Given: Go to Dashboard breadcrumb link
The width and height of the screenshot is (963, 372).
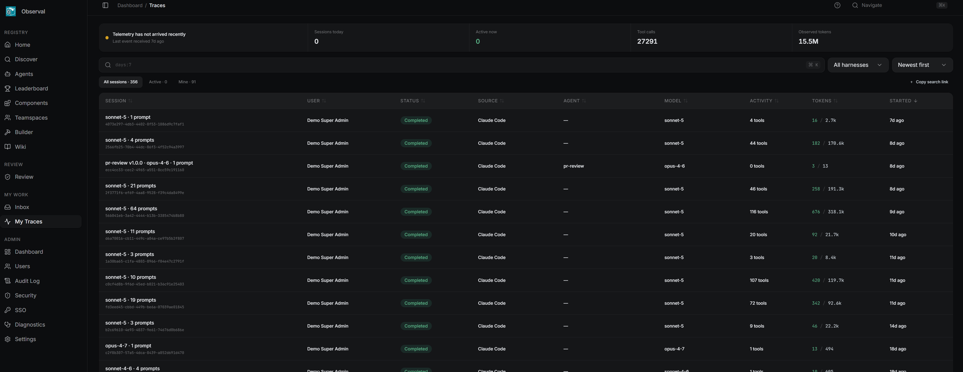Looking at the screenshot, I should [x=130, y=6].
